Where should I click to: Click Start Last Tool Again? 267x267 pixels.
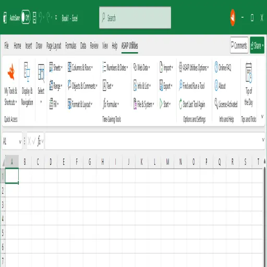coord(192,104)
